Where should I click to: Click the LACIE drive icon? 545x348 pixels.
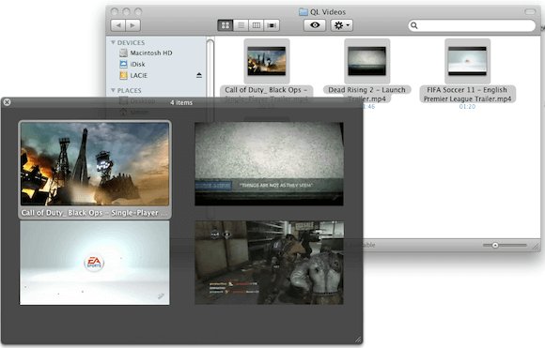[123, 75]
